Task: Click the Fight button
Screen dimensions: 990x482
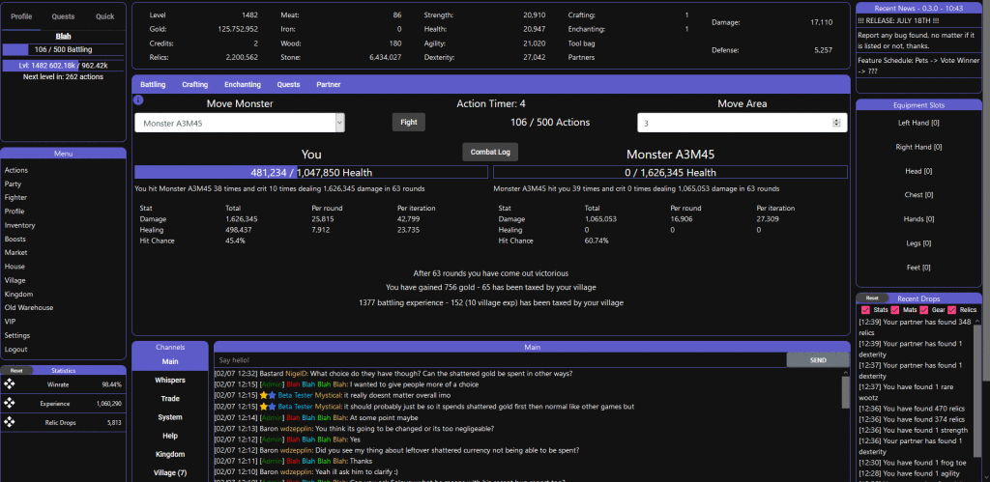Action: [409, 123]
